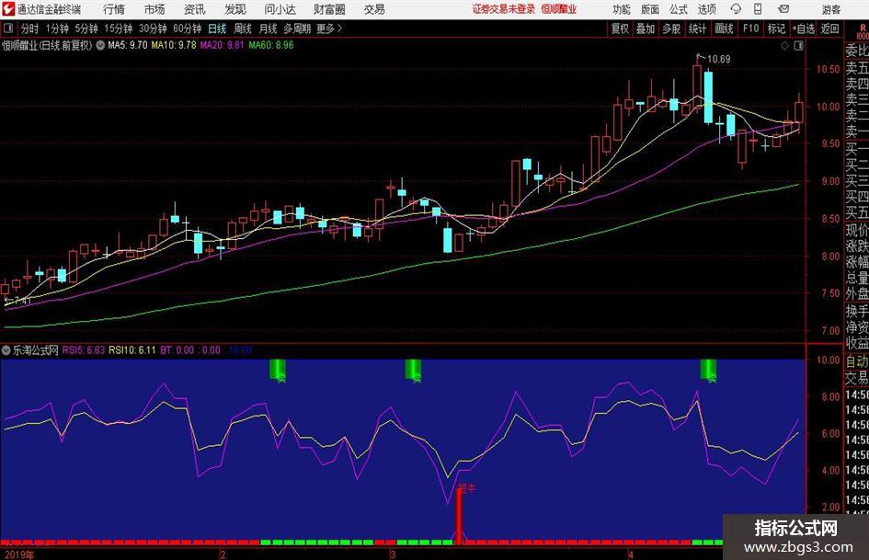The image size is (869, 560).
Task: Open the 交易 menu
Action: pos(374,9)
